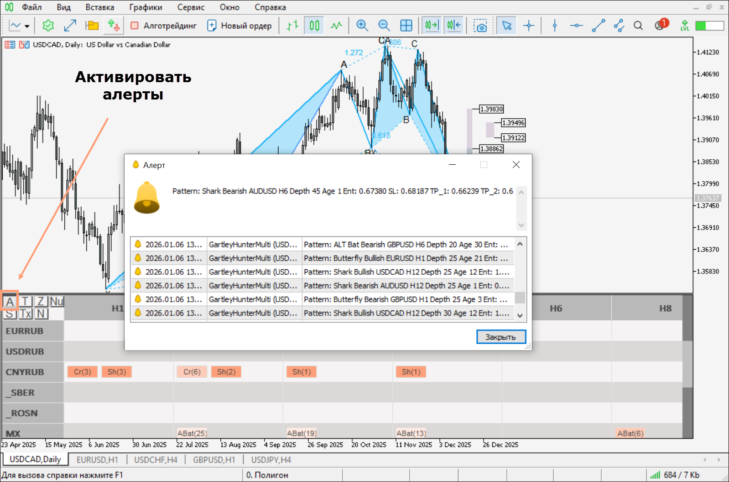Image resolution: width=729 pixels, height=482 pixels.
Task: Toggle the Z panel button
Action: point(41,301)
